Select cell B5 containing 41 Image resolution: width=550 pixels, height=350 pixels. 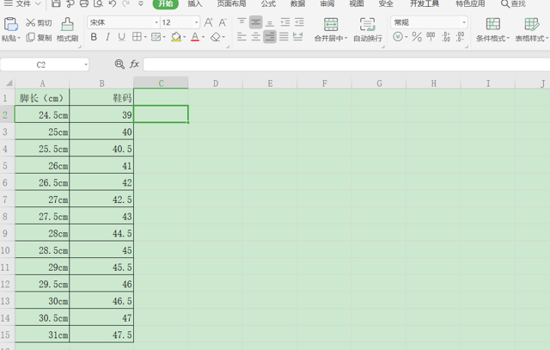(101, 165)
